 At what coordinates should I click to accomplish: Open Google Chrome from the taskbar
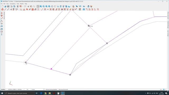pos(45,93)
